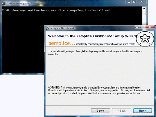Maximize the command prompt window
This screenshot has height=117, width=156.
point(134,2)
